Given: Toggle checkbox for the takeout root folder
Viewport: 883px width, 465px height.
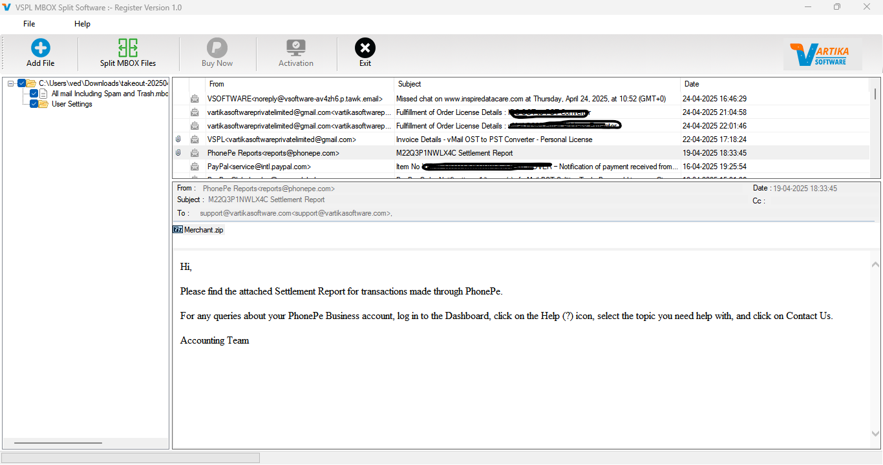Looking at the screenshot, I should (x=21, y=83).
